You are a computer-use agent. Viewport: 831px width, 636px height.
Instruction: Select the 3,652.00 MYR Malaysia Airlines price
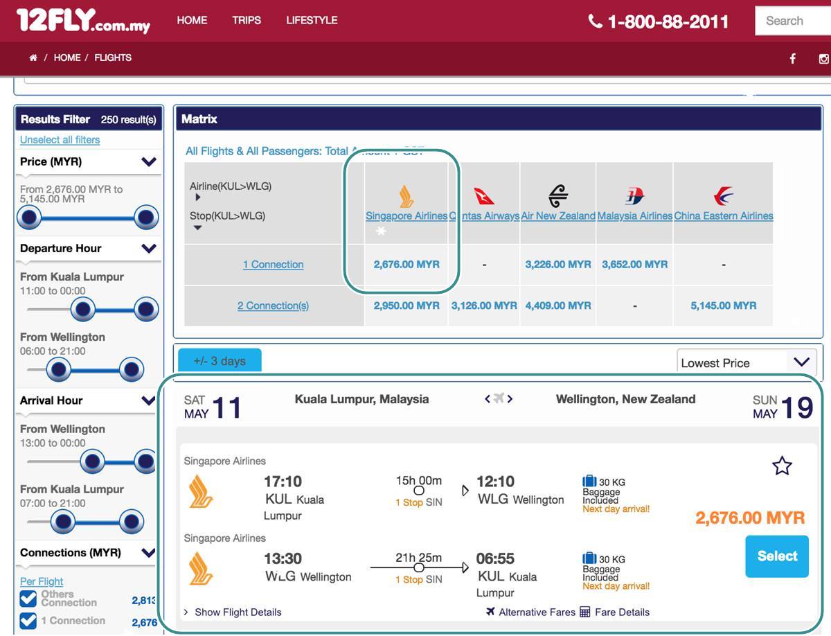click(x=635, y=264)
